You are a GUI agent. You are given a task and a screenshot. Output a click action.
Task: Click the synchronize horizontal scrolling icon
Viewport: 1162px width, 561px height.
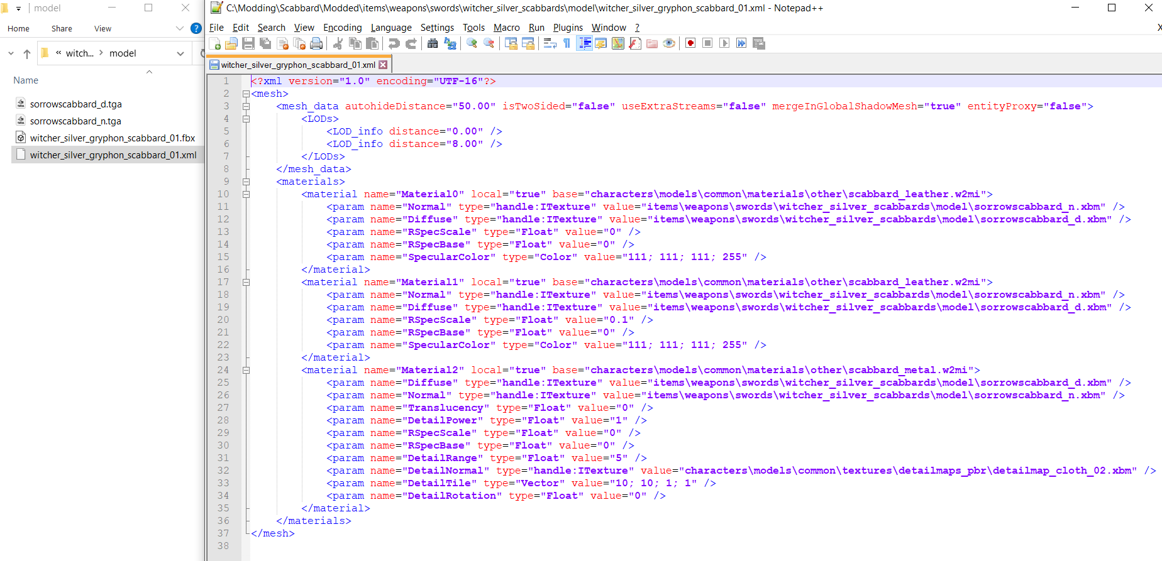click(528, 43)
